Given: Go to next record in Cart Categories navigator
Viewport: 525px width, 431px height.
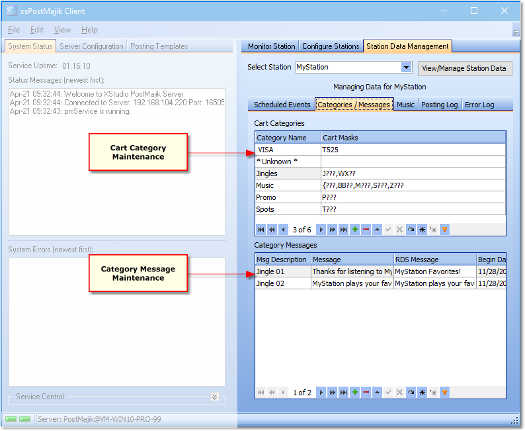Looking at the screenshot, I should [x=321, y=230].
